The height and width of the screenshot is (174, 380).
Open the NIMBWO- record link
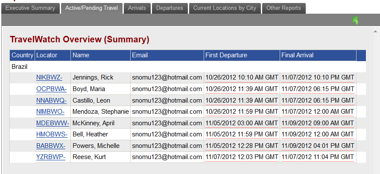point(50,112)
